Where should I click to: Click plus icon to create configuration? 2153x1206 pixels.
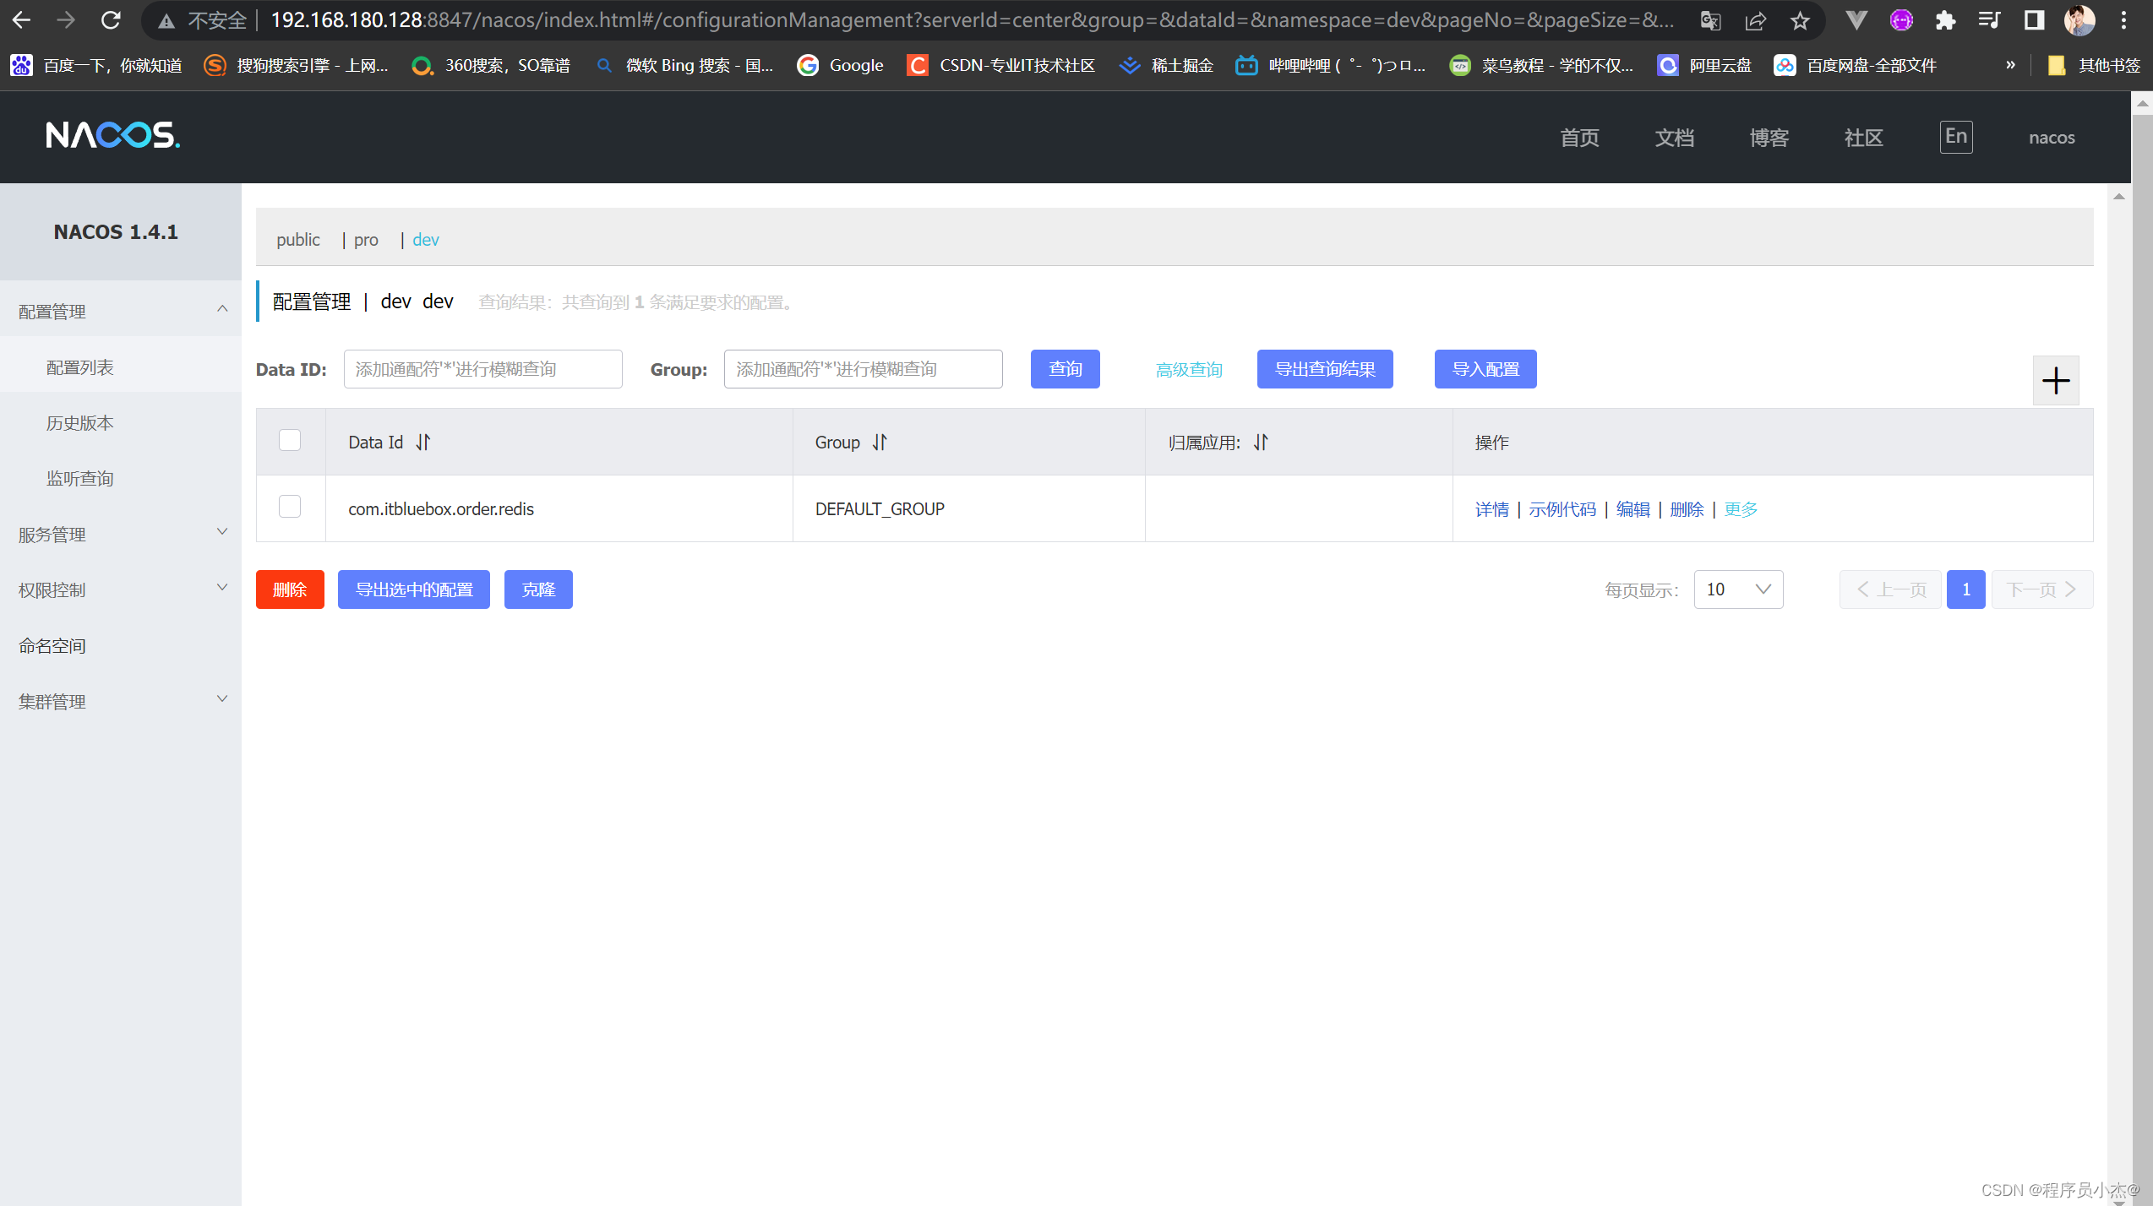point(2056,381)
